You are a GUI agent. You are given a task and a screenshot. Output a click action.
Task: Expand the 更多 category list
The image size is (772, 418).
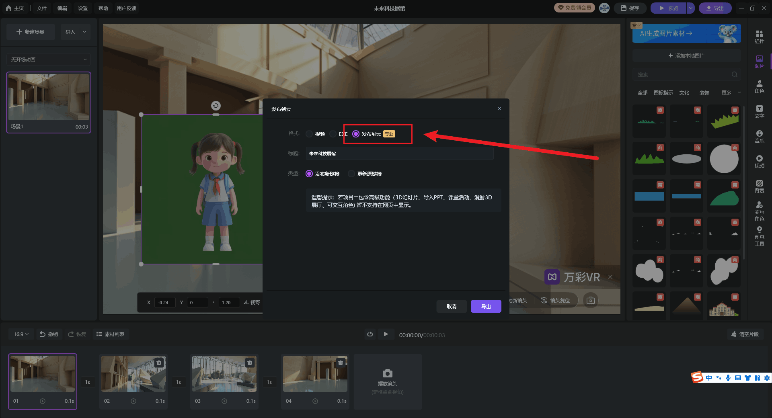coord(730,93)
